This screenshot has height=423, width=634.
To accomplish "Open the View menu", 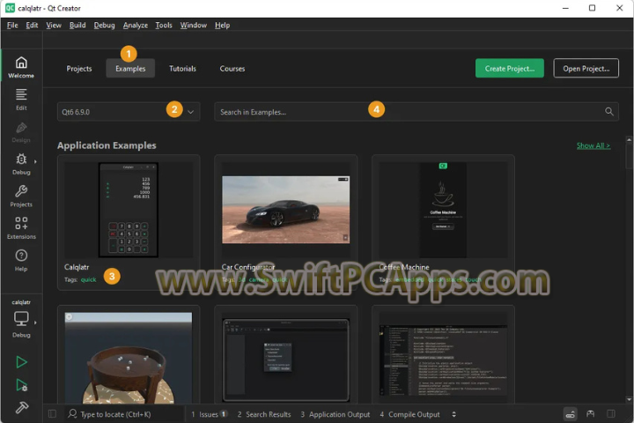I will click(x=54, y=25).
